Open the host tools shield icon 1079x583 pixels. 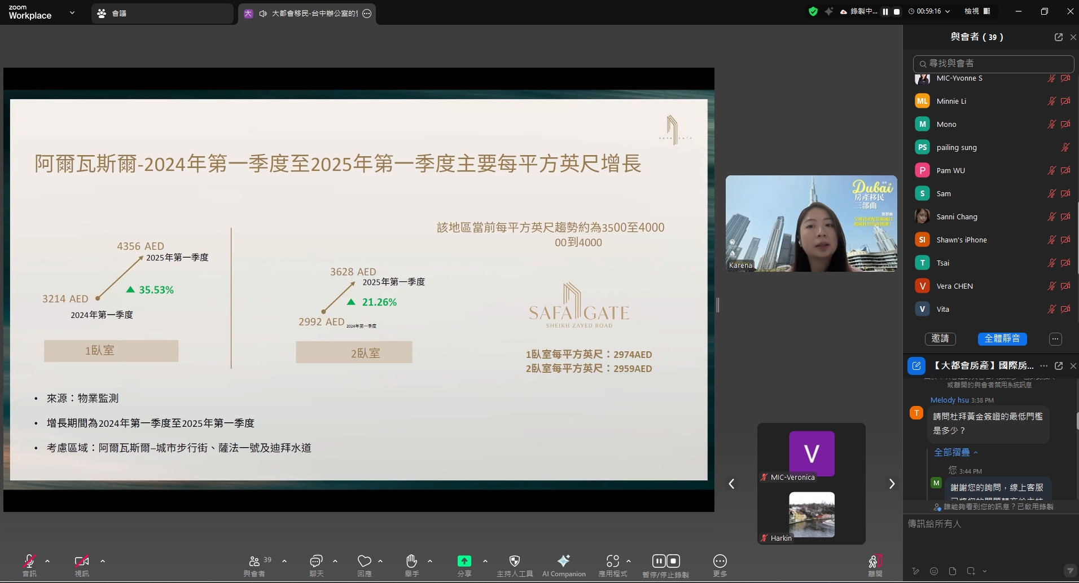tap(514, 561)
